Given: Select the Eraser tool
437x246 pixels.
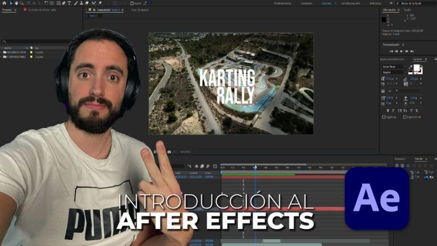Looking at the screenshot, I should [86, 3].
